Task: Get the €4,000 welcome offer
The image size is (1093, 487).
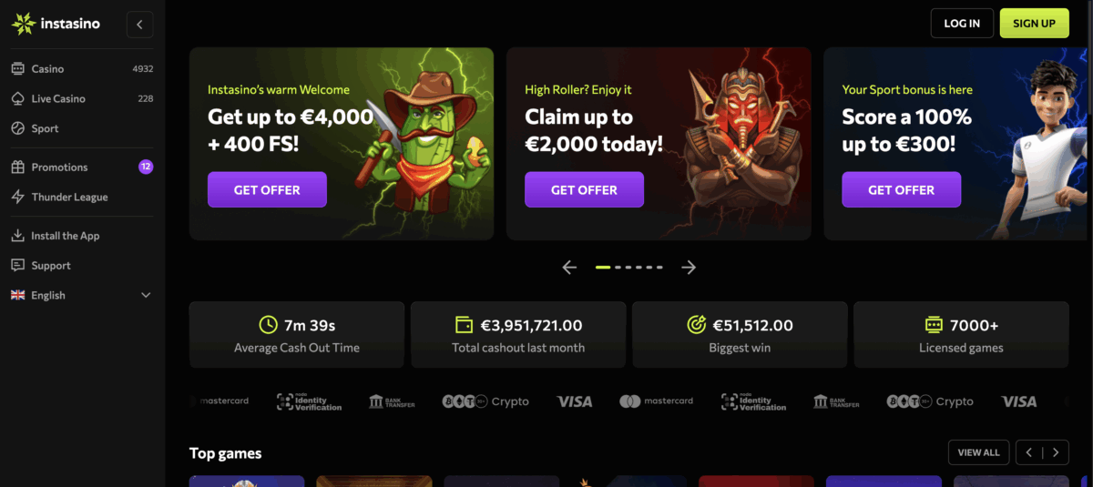Action: click(x=267, y=189)
